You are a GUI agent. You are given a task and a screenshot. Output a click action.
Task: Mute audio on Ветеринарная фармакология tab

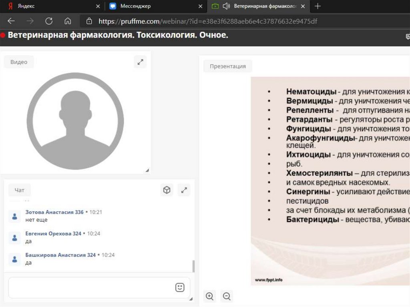tap(226, 6)
